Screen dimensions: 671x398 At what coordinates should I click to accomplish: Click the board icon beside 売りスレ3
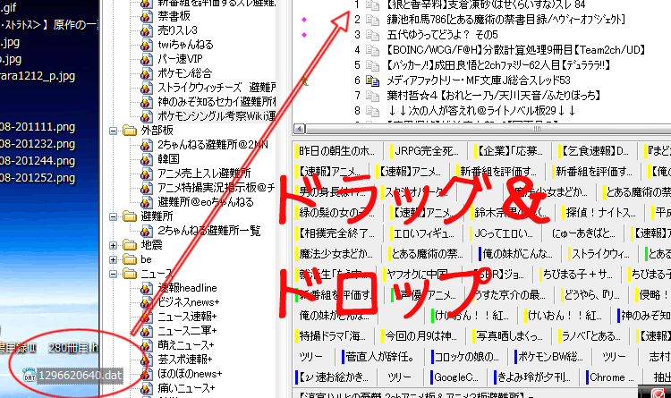tap(147, 30)
